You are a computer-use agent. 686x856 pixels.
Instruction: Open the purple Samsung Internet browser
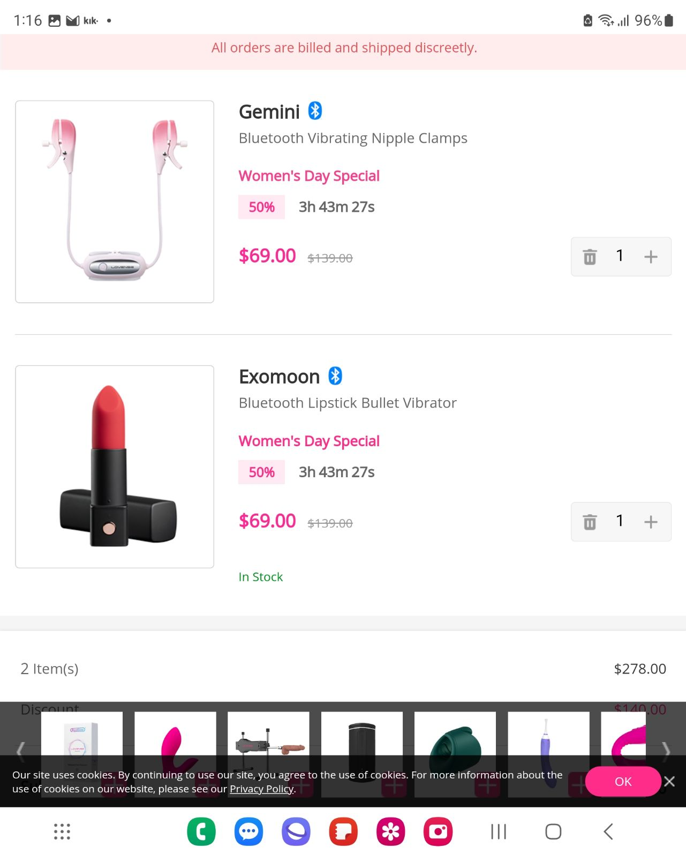(296, 832)
